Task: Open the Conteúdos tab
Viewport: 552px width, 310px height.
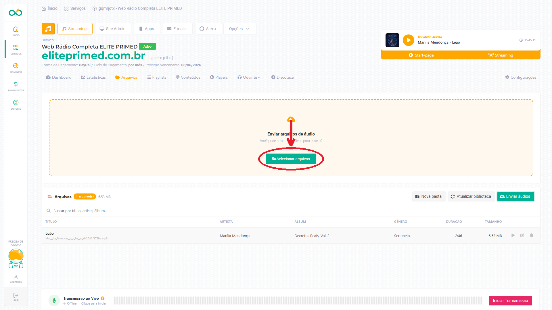Action: (188, 77)
